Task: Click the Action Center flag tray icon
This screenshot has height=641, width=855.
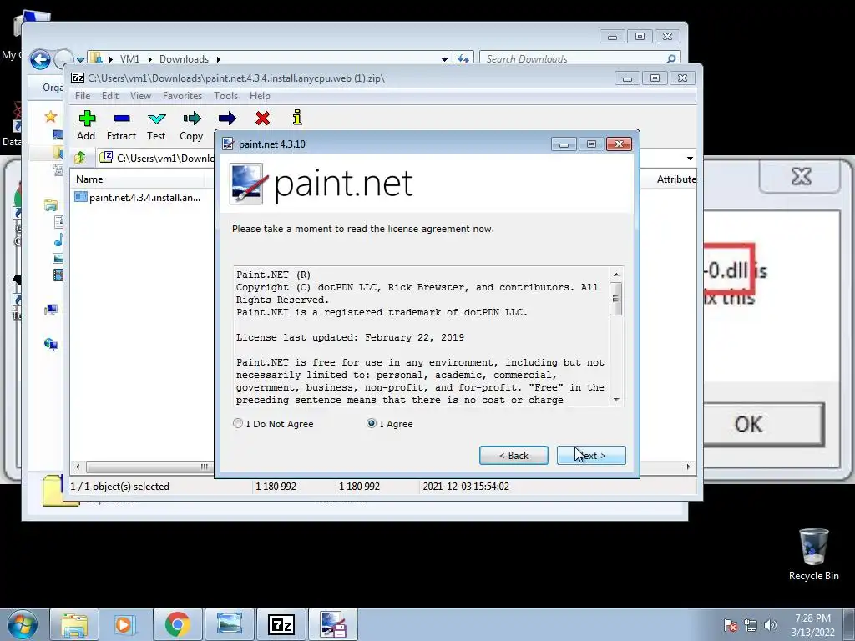Action: (730, 625)
